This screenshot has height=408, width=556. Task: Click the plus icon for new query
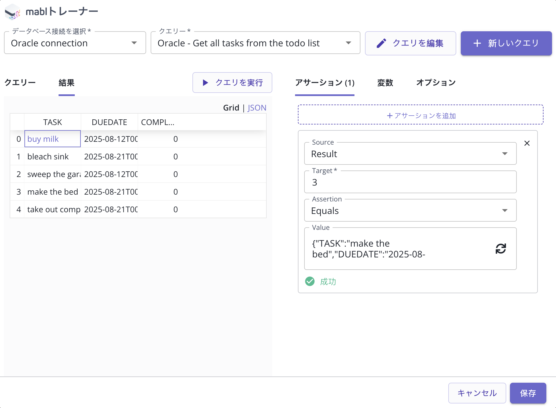tap(477, 43)
